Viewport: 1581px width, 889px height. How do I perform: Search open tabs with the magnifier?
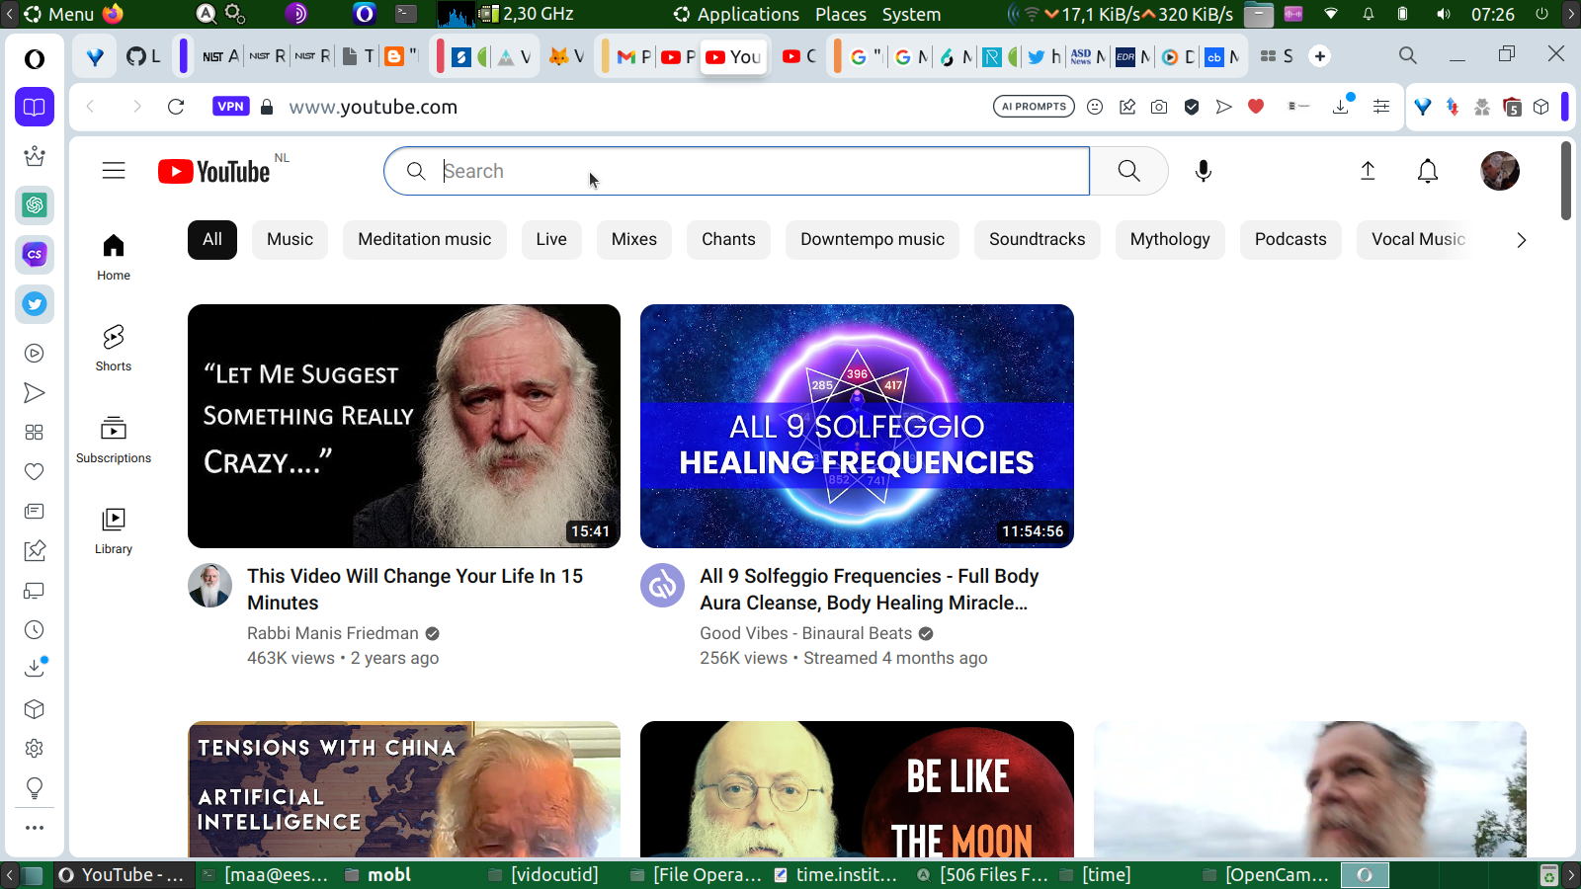pos(1408,55)
